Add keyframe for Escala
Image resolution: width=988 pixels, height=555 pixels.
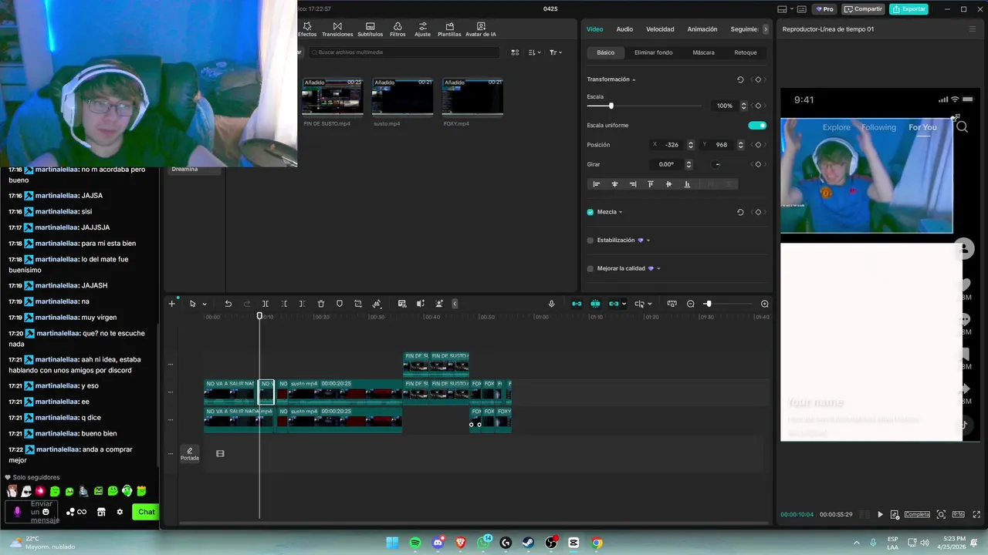click(x=758, y=106)
